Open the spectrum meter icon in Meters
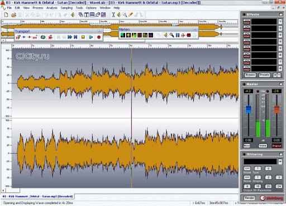Image resolution: width=286 pixels, height=206 pixels. 134,35
